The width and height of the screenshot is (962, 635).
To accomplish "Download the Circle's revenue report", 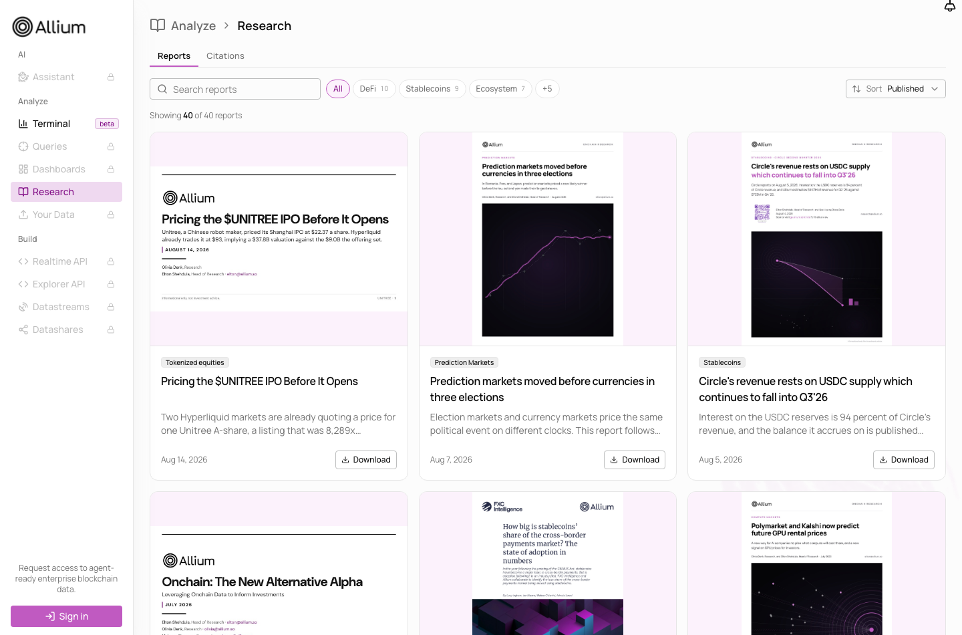I will [x=904, y=460].
